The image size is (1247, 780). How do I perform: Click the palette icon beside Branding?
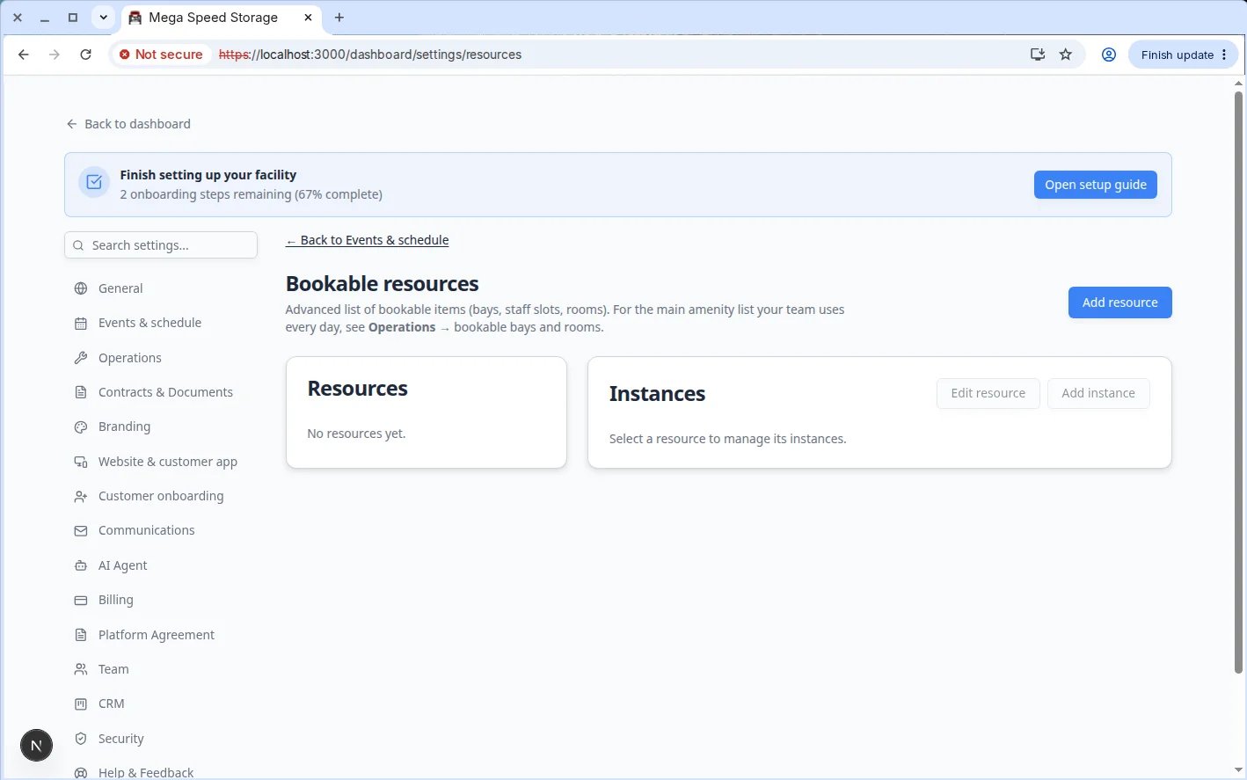(81, 426)
